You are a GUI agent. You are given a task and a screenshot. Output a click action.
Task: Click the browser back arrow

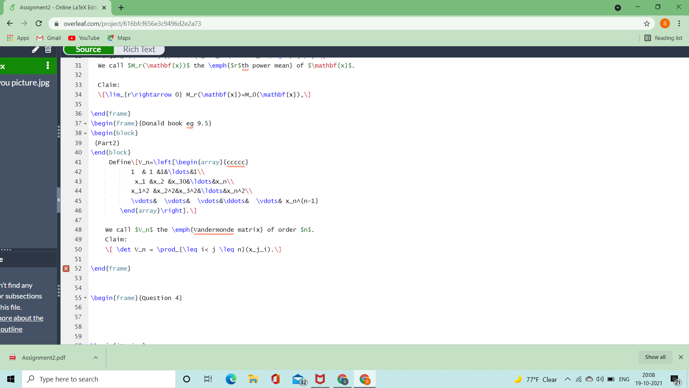[10, 23]
